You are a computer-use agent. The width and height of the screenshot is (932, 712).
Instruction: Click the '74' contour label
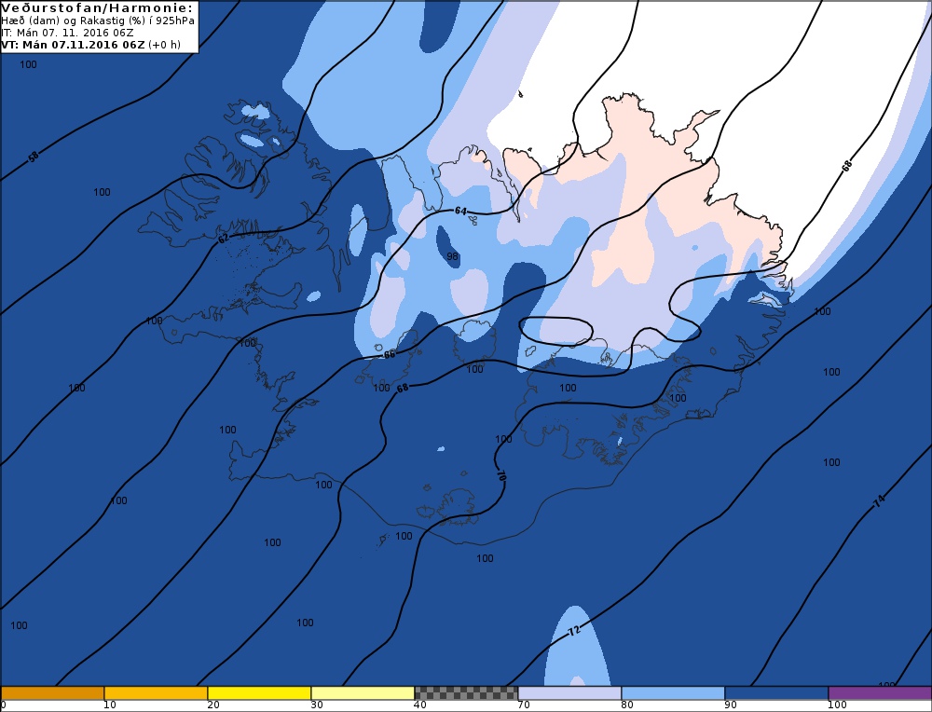879,501
